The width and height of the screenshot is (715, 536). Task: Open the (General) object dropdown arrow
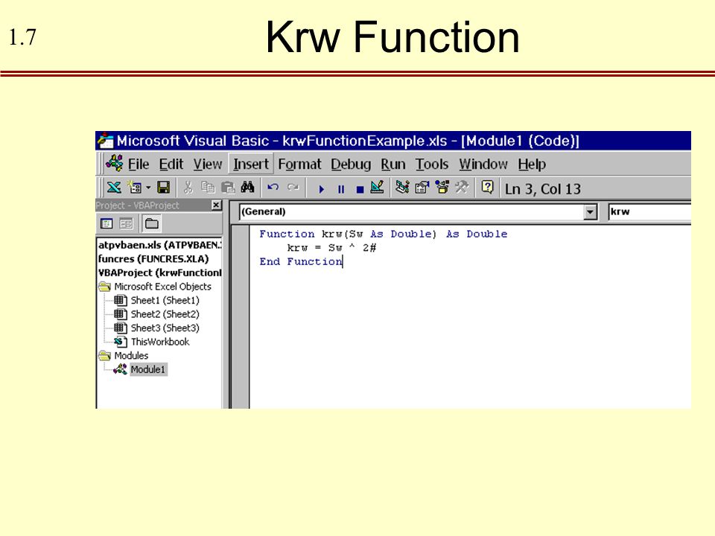coord(590,212)
